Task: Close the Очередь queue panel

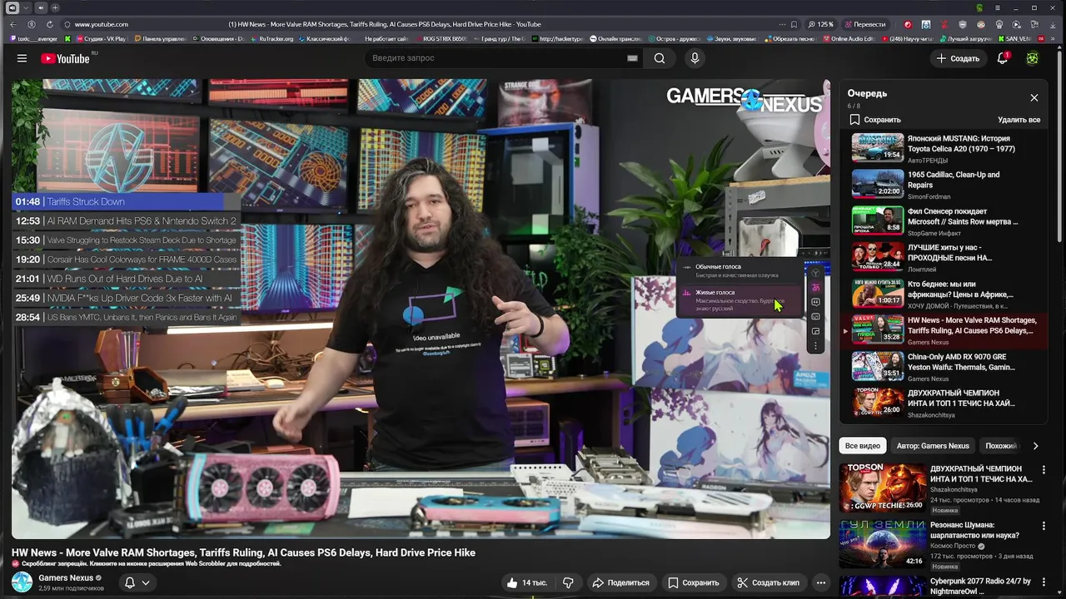Action: [x=1034, y=97]
